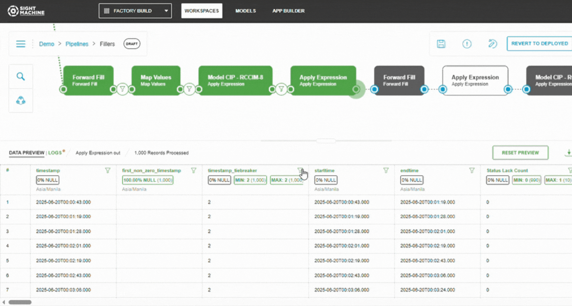Screen dimensions: 572x306
Task: Show the Logs tab
Action: (55, 153)
